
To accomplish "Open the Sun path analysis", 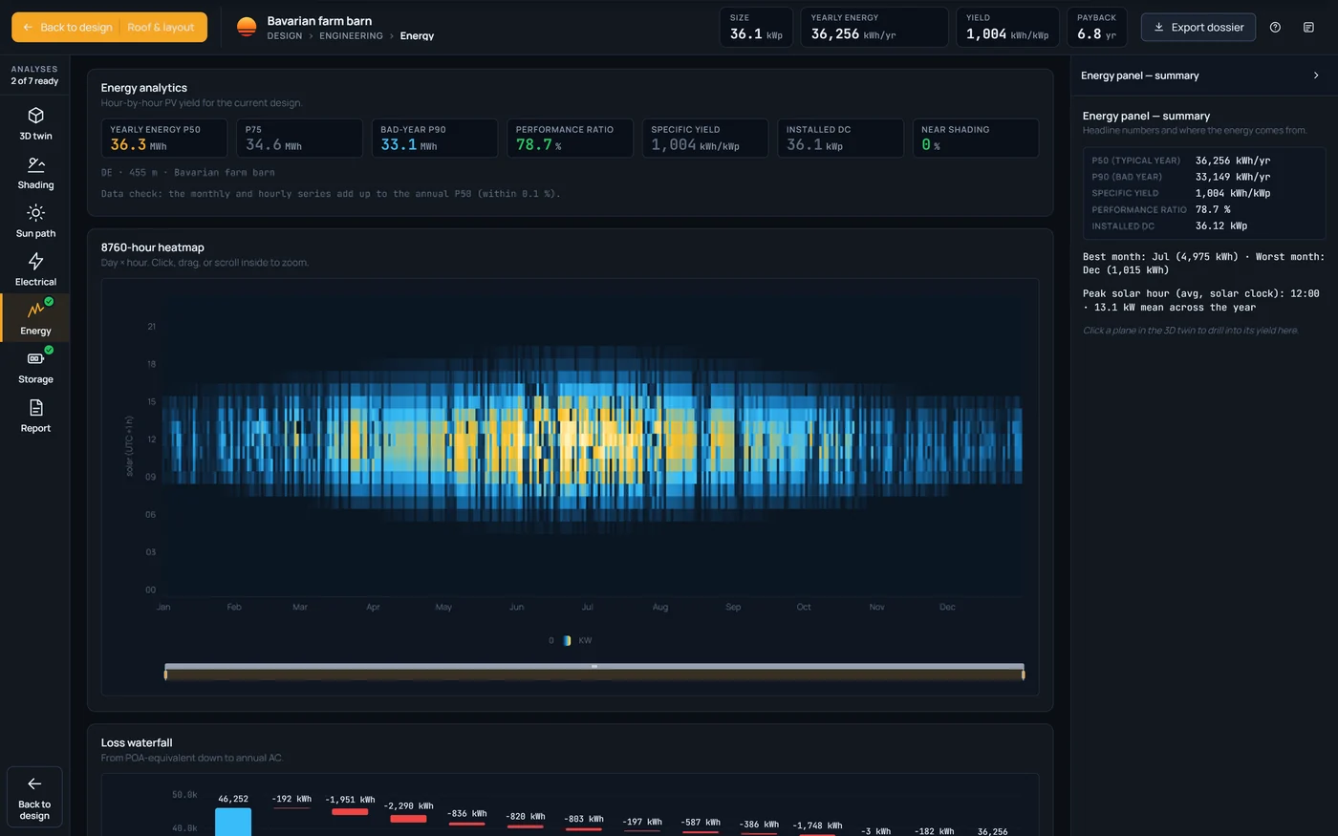I will point(35,222).
